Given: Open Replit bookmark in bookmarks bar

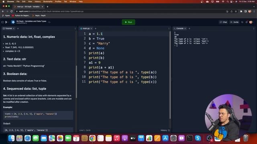Looking at the screenshot, I should point(39,16).
